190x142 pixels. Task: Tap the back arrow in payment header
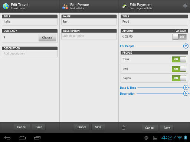coord(185,6)
